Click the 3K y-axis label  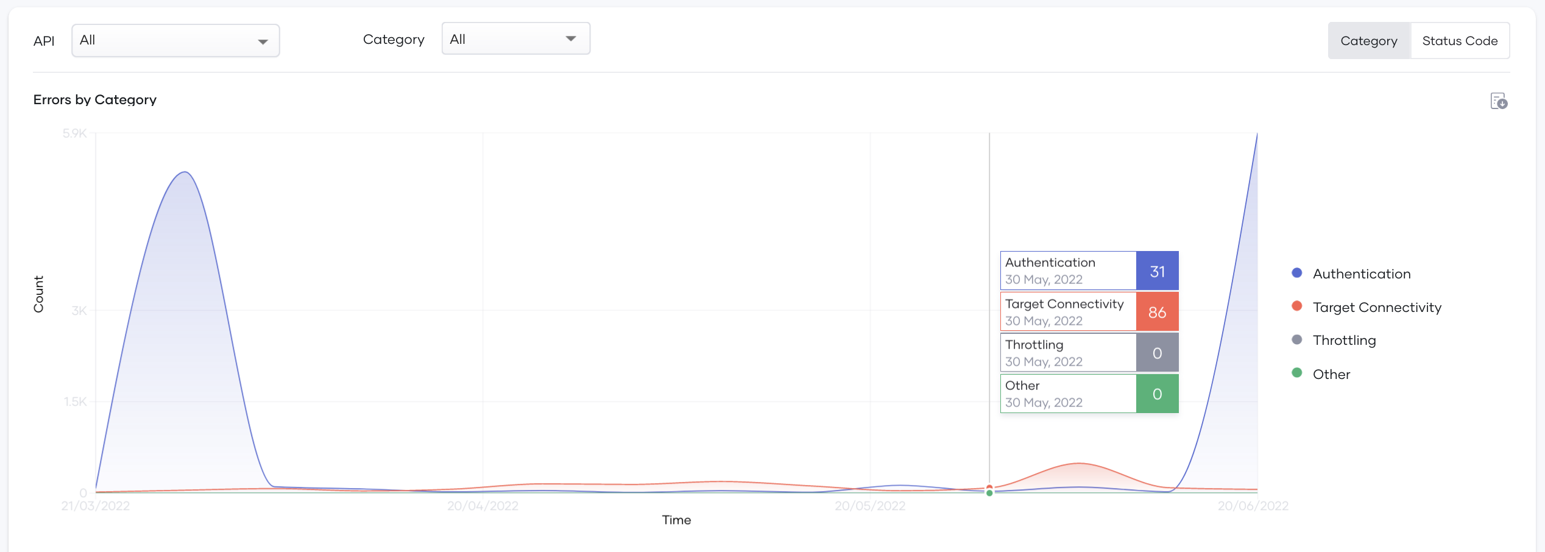(x=79, y=311)
